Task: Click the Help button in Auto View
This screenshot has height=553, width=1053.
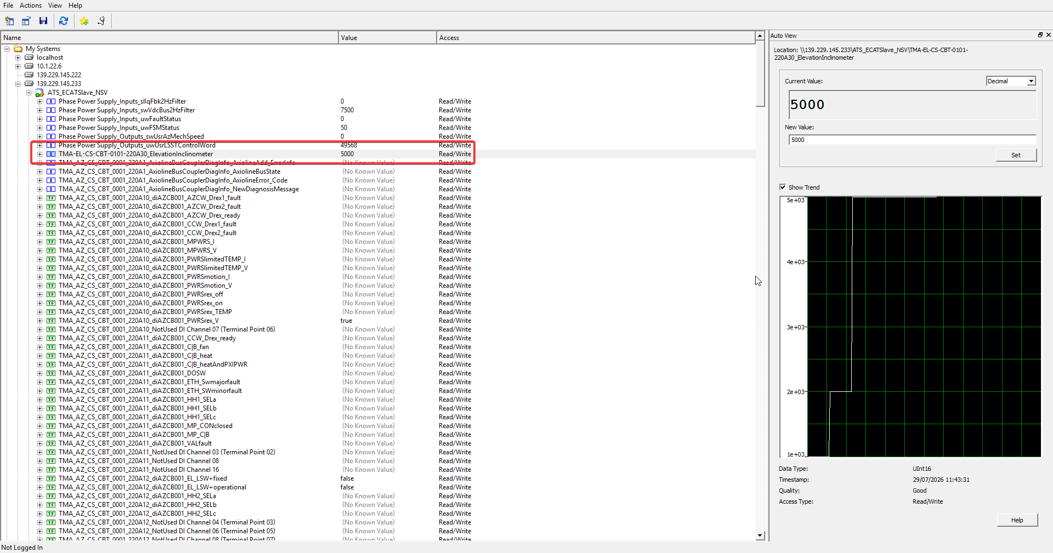Action: pyautogui.click(x=1017, y=520)
